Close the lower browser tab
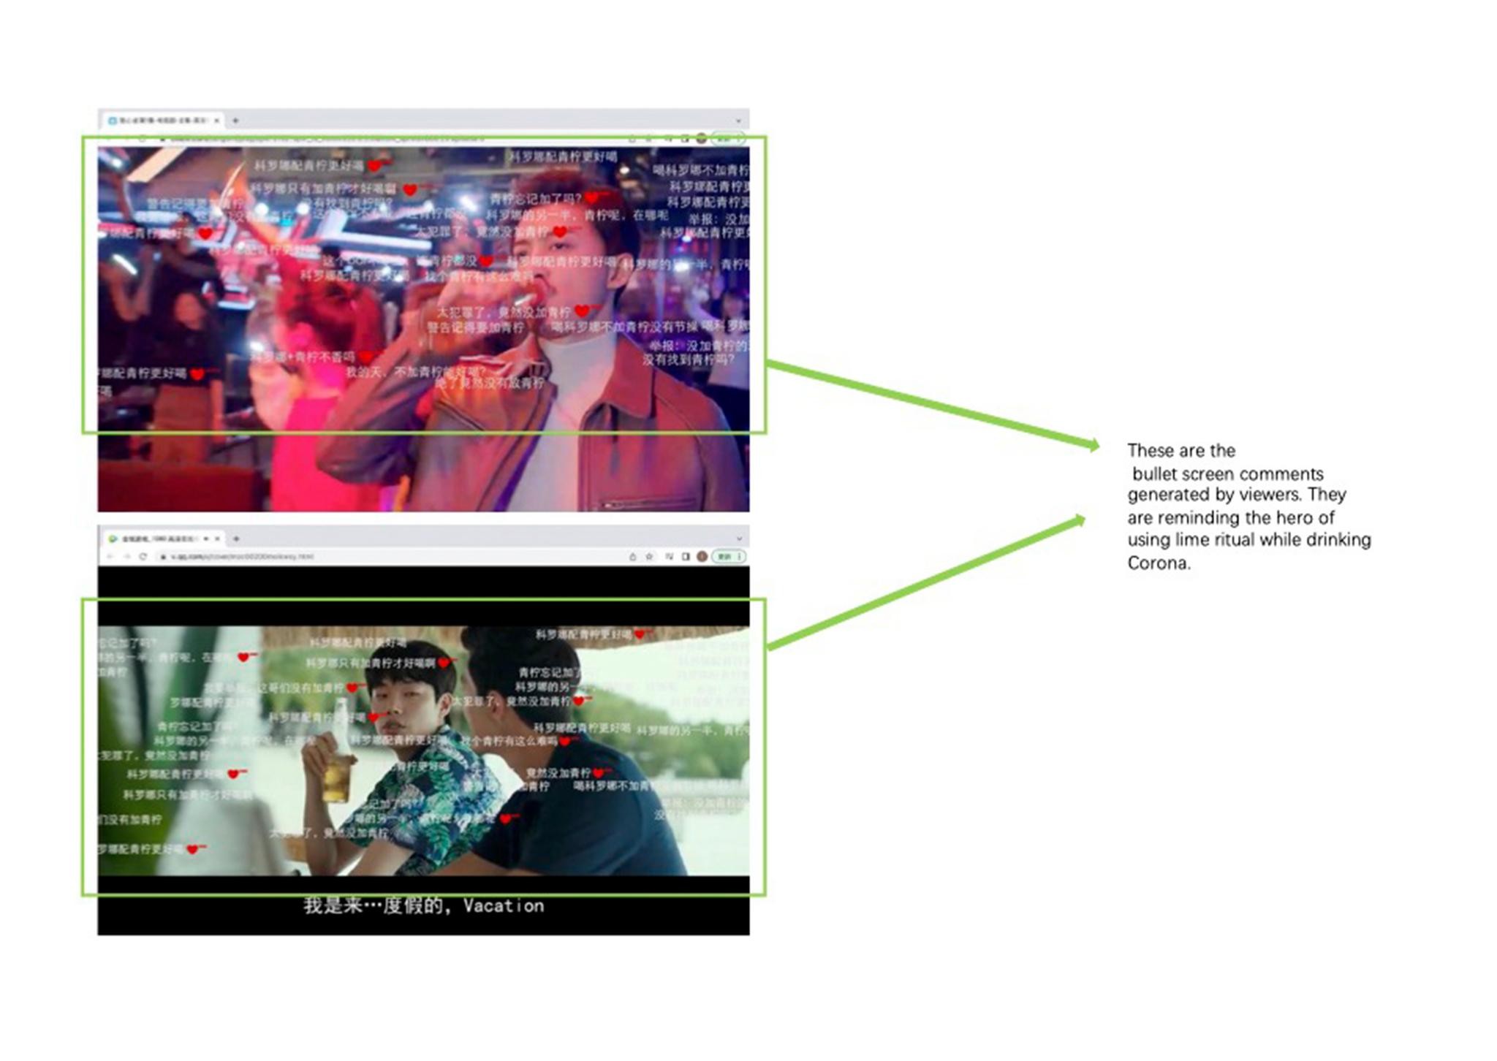Screen dimensions: 1497x1061 click(x=217, y=539)
